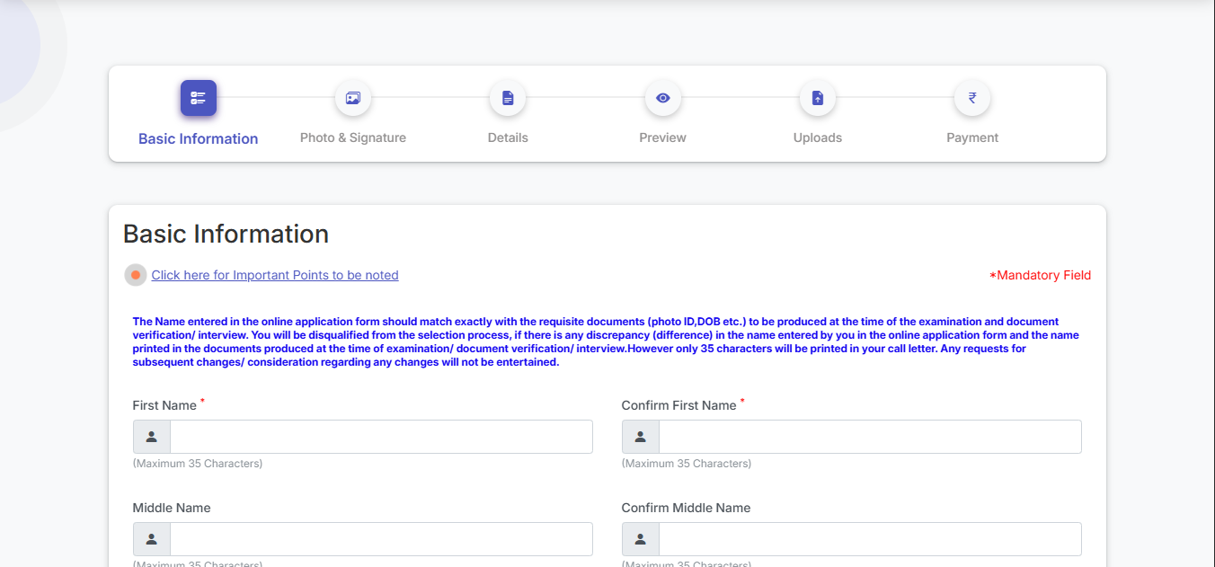Click the orange bullet next to important points
Screen dimensions: 1215x567
click(x=135, y=275)
